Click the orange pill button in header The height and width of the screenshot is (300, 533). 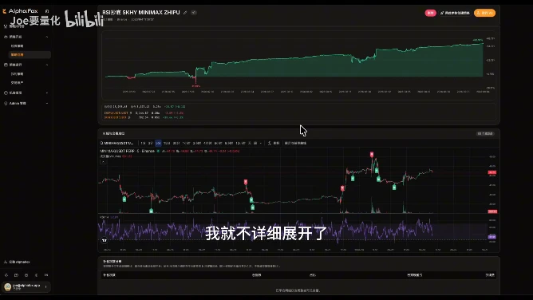[x=484, y=13]
